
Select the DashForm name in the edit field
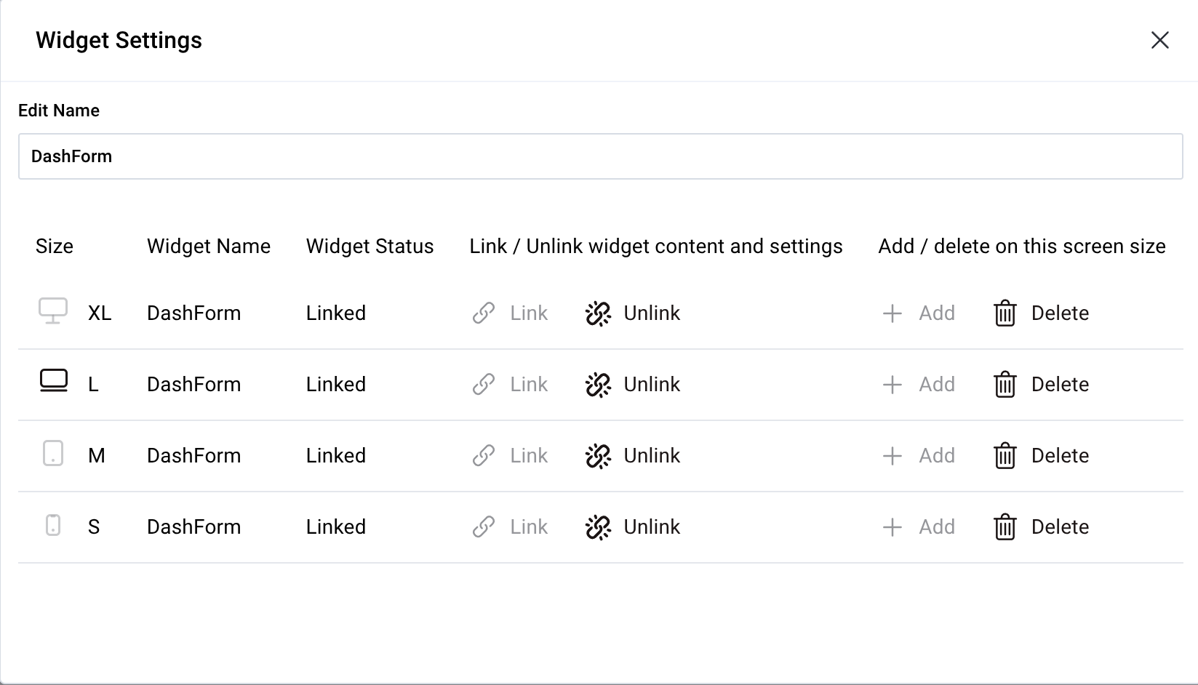tap(71, 156)
